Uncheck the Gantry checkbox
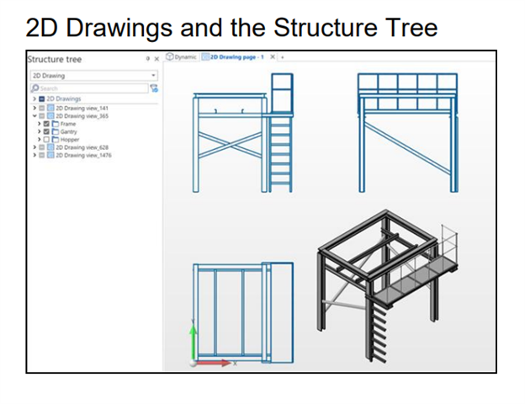Screen dimensions: 525x404 tap(45, 132)
